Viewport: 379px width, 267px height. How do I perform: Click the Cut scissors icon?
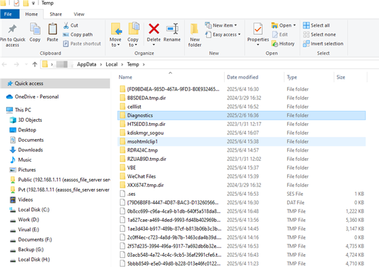(x=66, y=25)
